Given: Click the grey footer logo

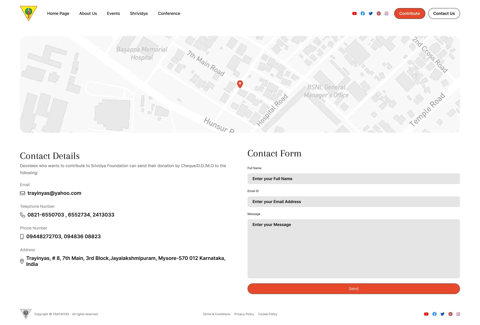Looking at the screenshot, I should [26, 314].
